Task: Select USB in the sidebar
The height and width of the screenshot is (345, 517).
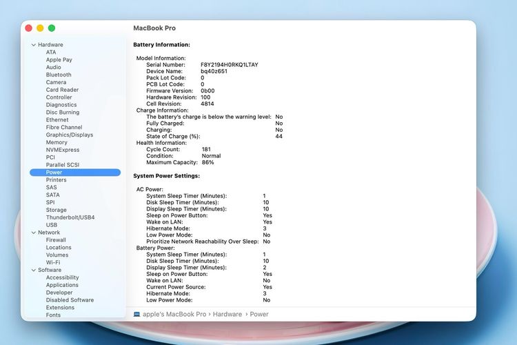Action: pos(52,225)
